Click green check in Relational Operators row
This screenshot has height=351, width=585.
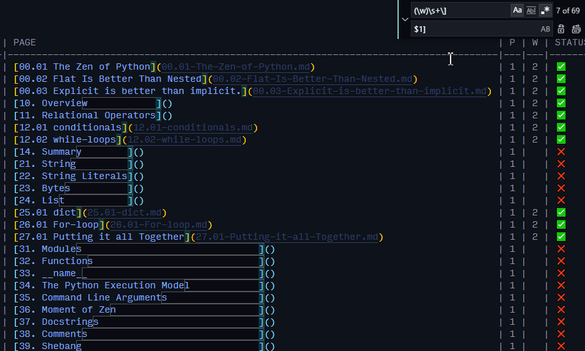coord(561,116)
